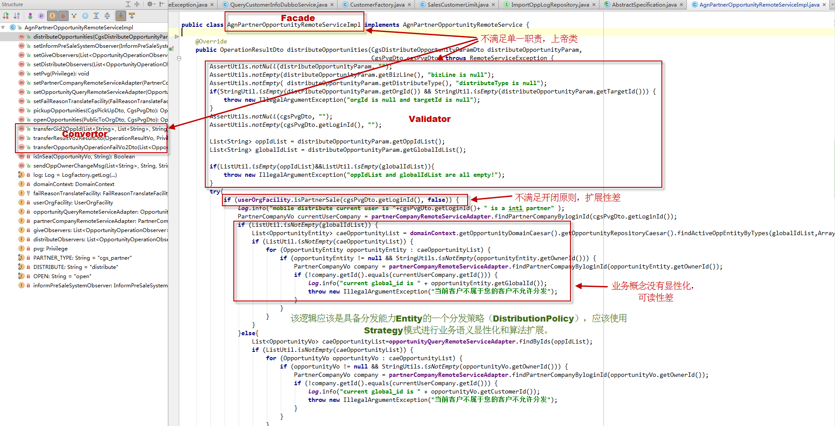The image size is (835, 426).
Task: Click the Show Properties icon
Action: [x=41, y=16]
